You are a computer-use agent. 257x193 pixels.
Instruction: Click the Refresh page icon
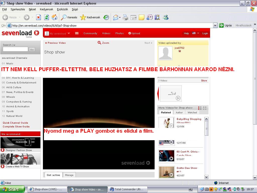pos(46,17)
